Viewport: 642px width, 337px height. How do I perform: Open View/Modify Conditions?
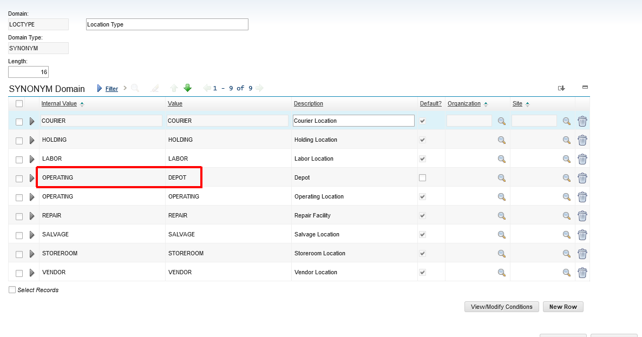tap(501, 306)
